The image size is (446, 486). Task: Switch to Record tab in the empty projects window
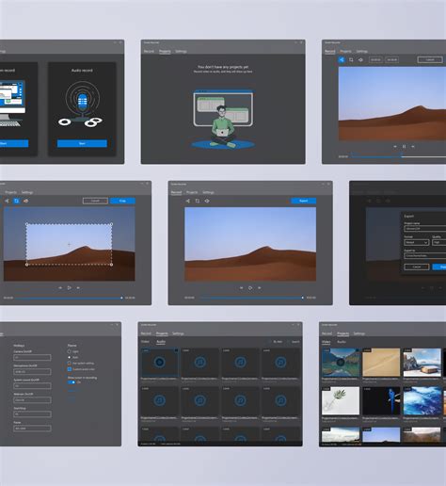149,51
